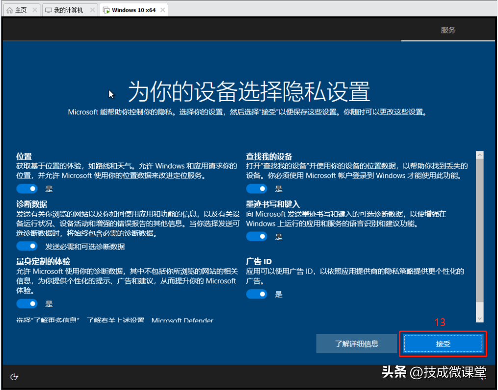
Task: Switch to the 主页 tab
Action: point(21,10)
